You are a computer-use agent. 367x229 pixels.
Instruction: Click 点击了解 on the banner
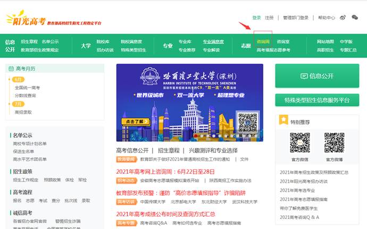136,121
